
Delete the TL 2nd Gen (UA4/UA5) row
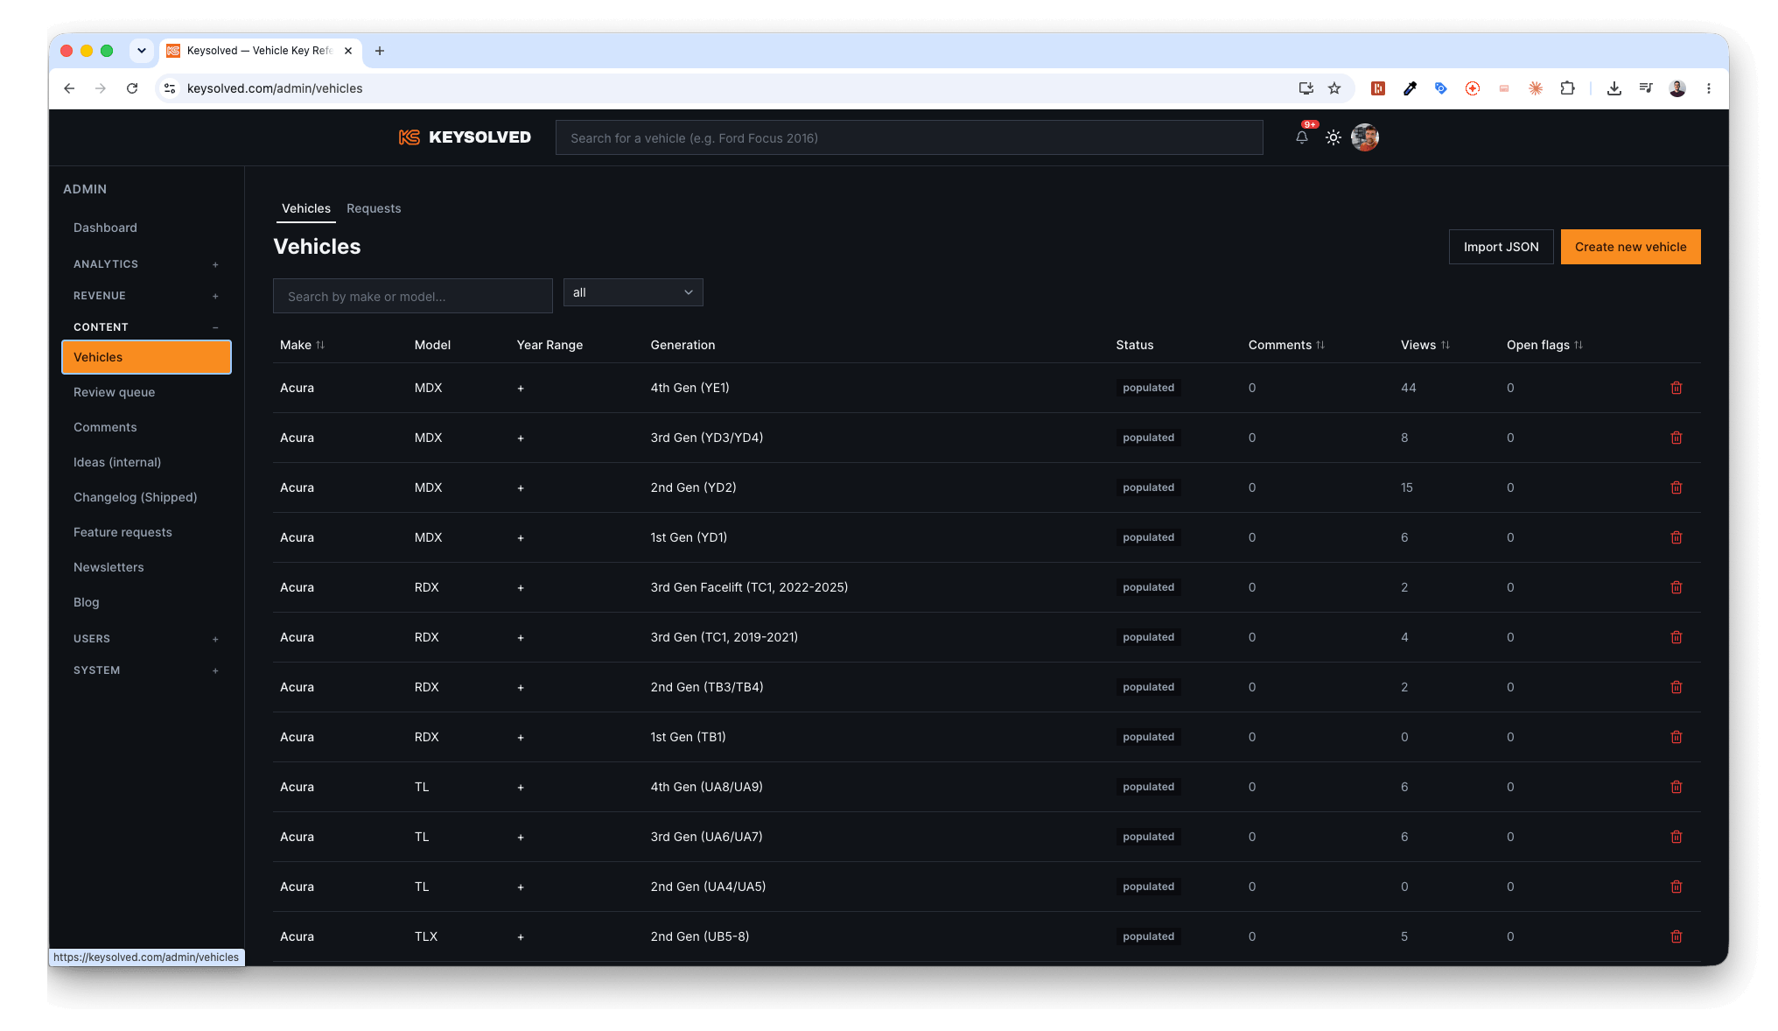[1676, 887]
